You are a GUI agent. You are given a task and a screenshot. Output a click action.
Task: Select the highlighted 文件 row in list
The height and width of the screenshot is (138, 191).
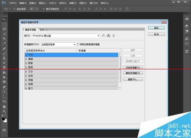71,55
